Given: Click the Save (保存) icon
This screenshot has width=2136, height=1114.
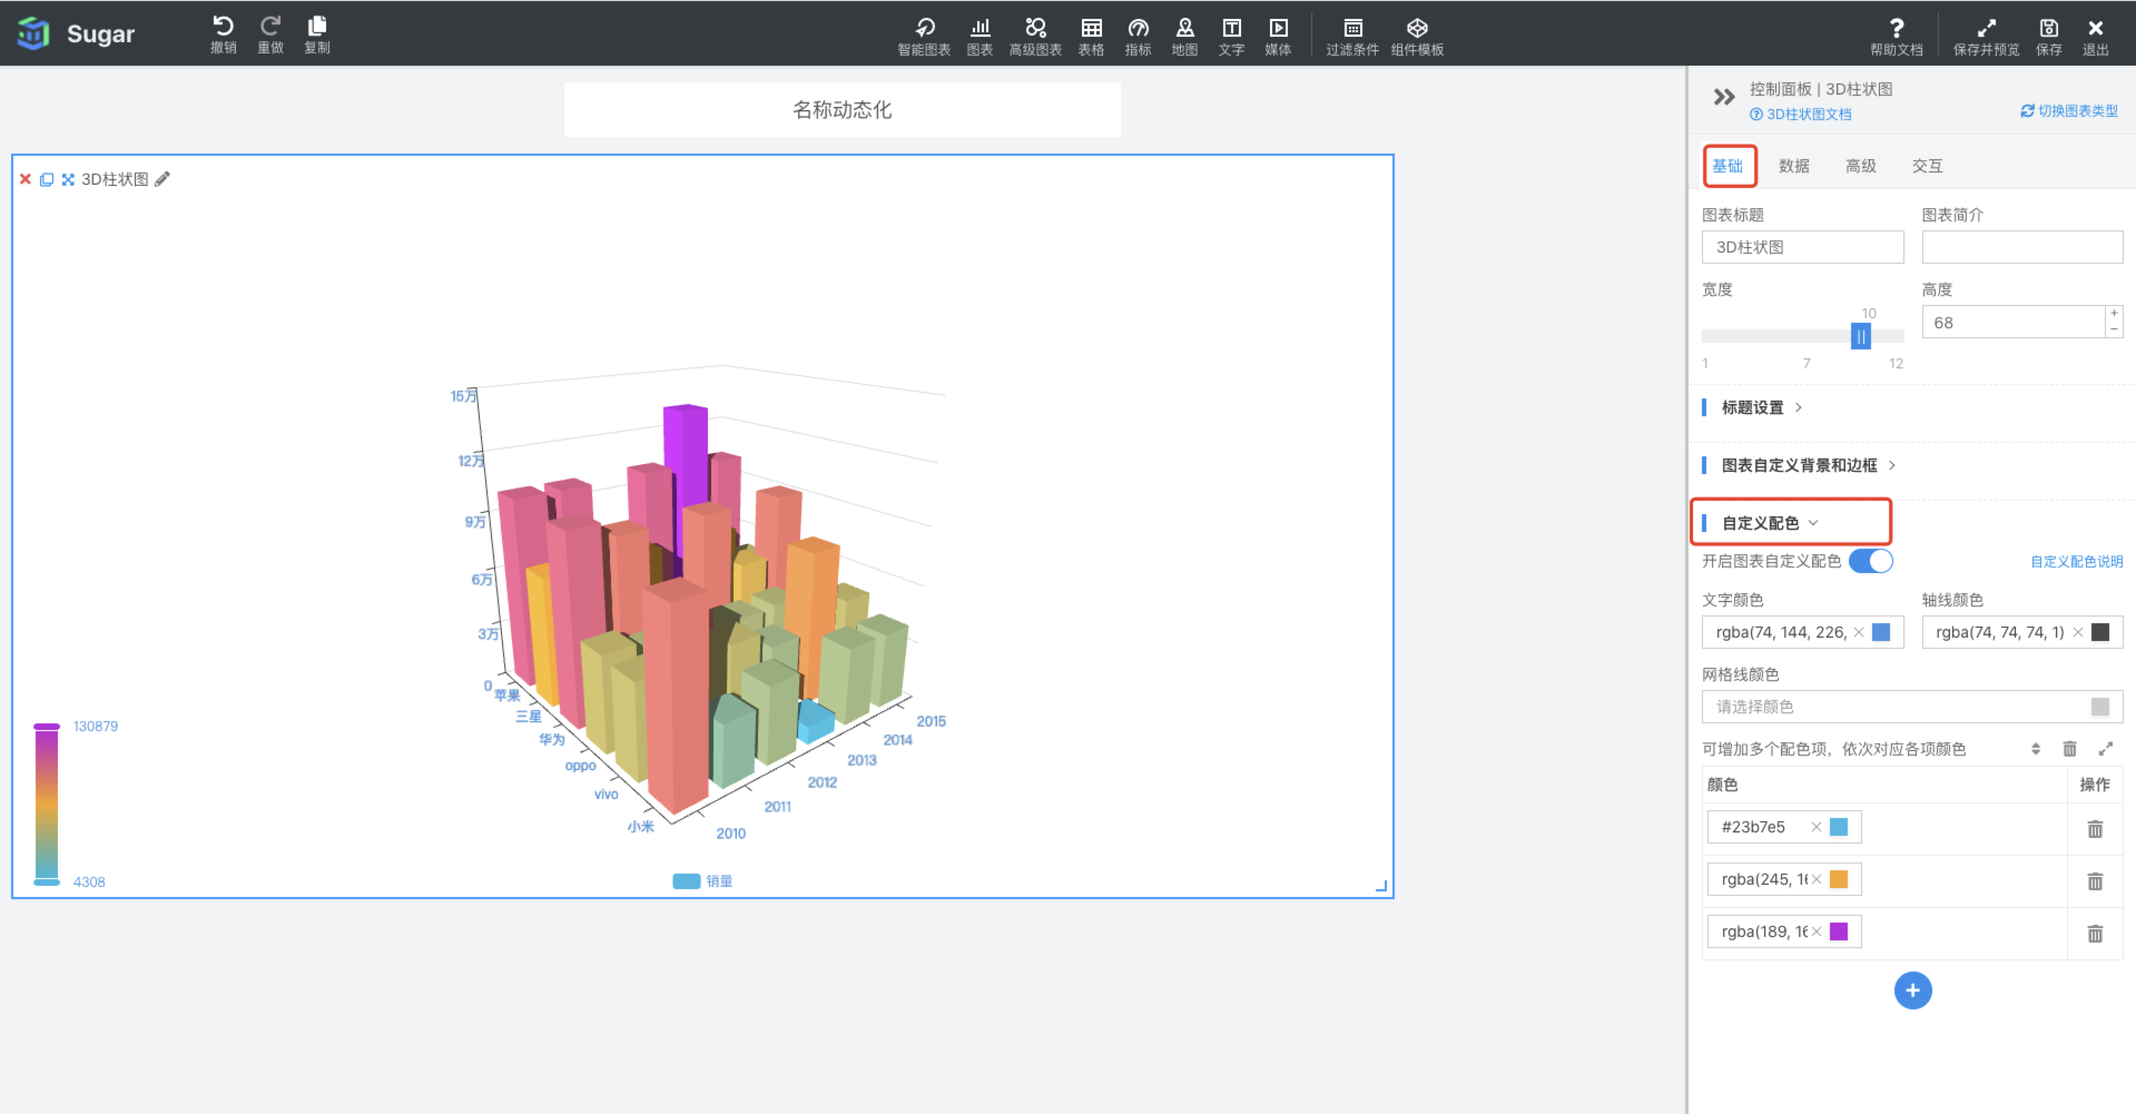Looking at the screenshot, I should 2049,37.
